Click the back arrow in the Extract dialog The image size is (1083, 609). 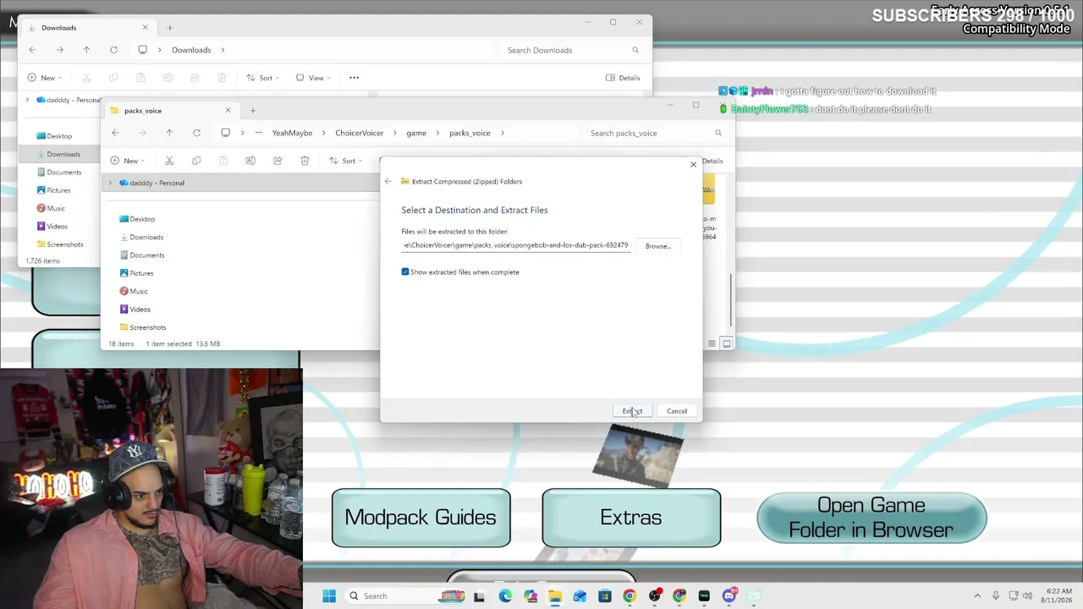click(388, 181)
